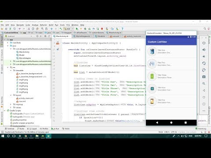This screenshot has width=211, height=158.
Task: Collapse the layout folder
Action: (x=11, y=95)
